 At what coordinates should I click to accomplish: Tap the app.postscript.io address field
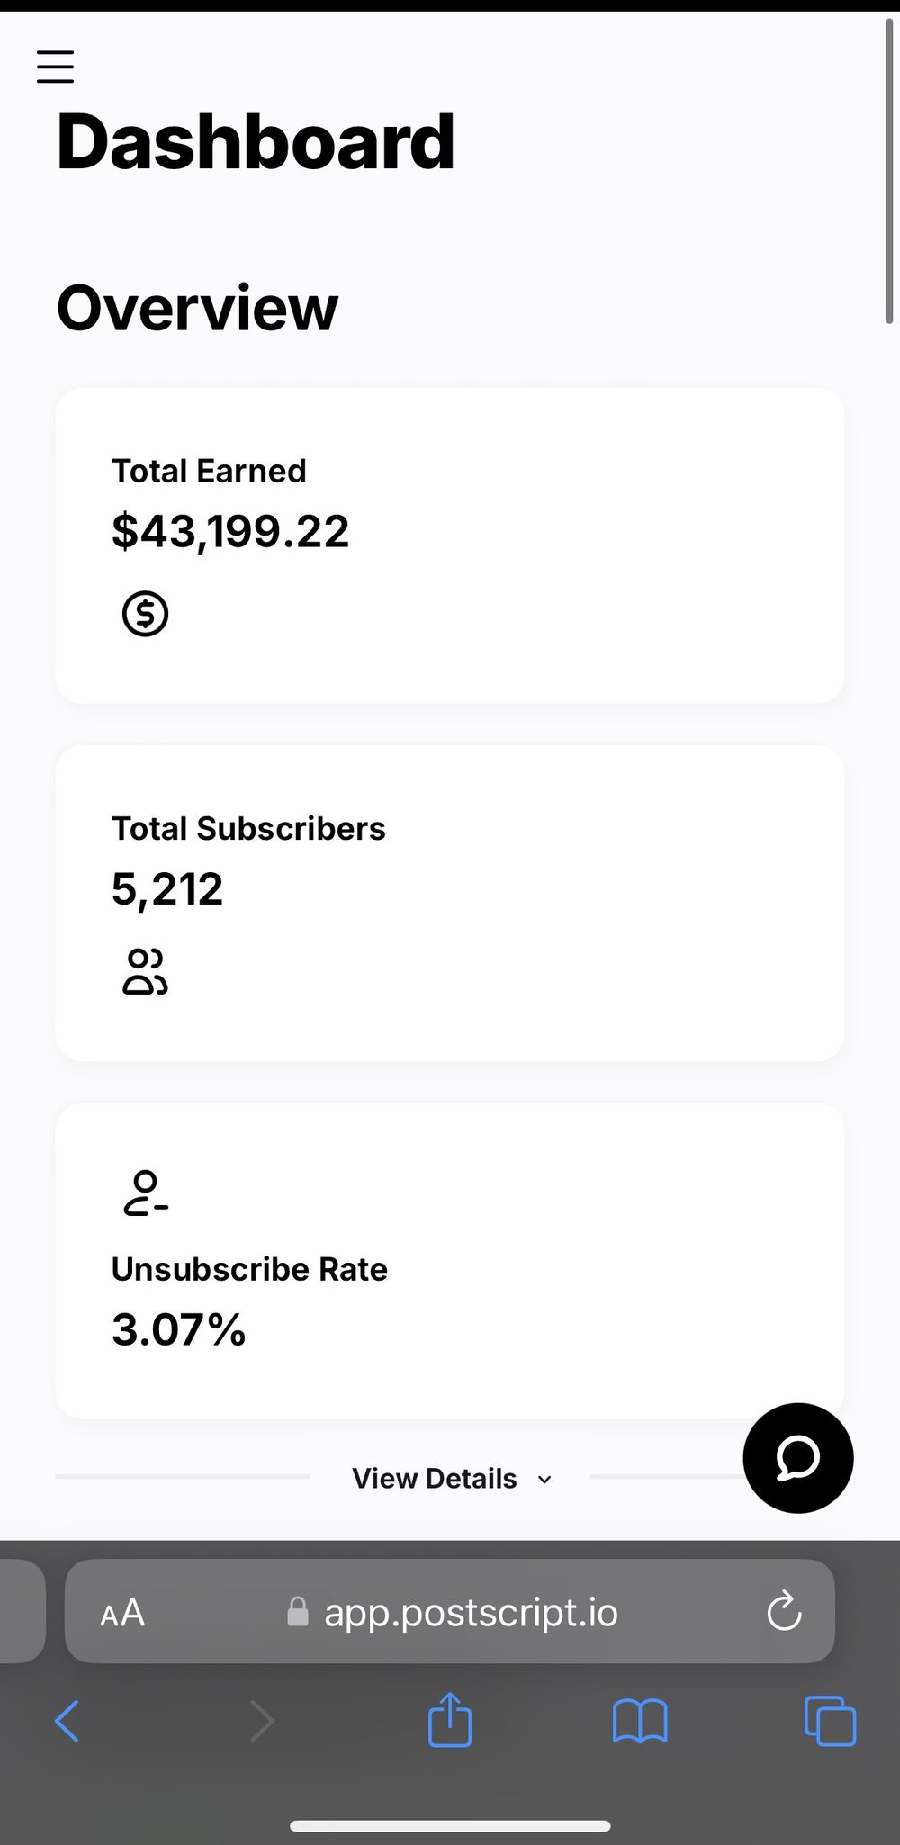470,1612
